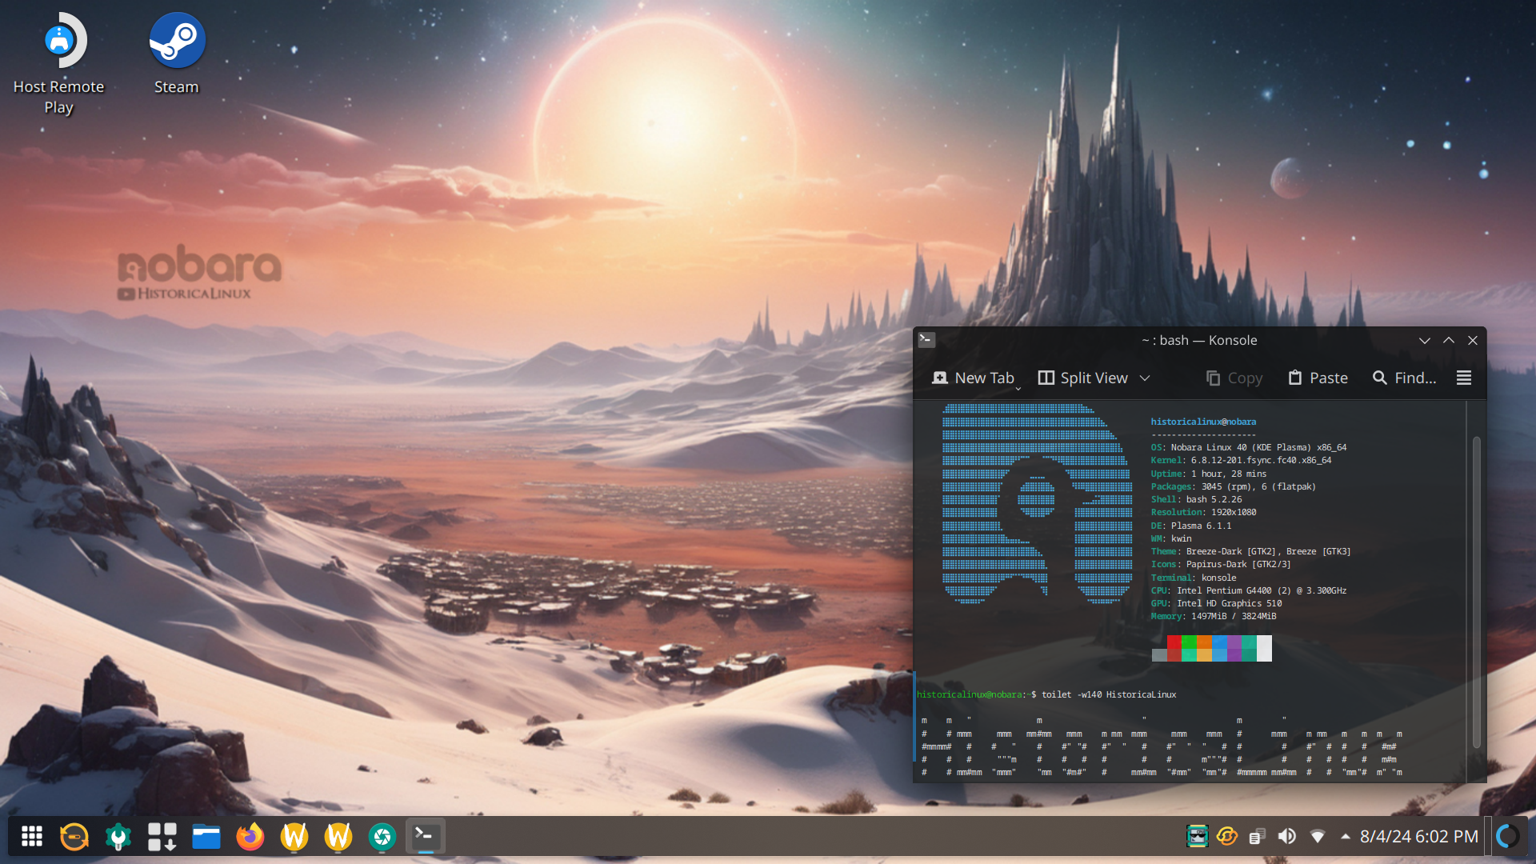Click the 'Icons: Papirus-Dark' line

click(x=1220, y=564)
